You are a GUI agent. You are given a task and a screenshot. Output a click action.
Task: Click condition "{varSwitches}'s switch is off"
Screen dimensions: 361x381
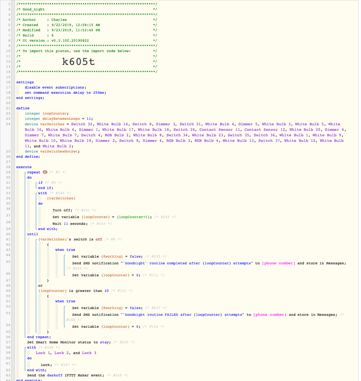click(70, 239)
